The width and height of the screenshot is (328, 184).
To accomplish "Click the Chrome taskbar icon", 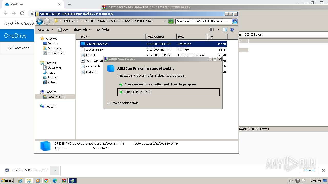I will (x=46, y=181).
